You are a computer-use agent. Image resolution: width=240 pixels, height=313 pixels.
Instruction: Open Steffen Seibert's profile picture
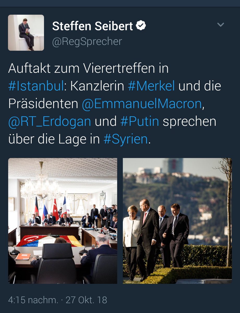[26, 33]
